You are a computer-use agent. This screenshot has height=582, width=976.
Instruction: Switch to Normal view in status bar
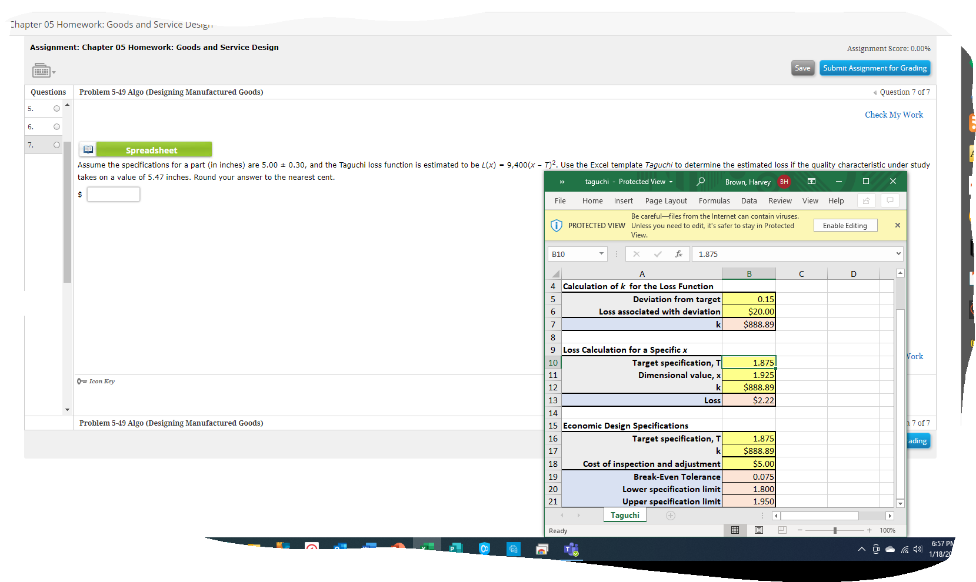(735, 530)
